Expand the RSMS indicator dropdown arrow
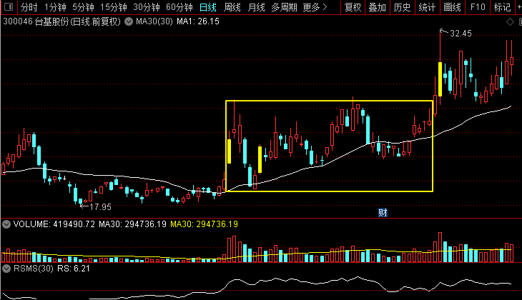 tap(6, 269)
